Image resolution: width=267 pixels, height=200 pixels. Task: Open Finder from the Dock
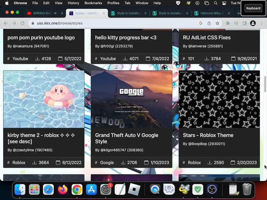(x=20, y=189)
